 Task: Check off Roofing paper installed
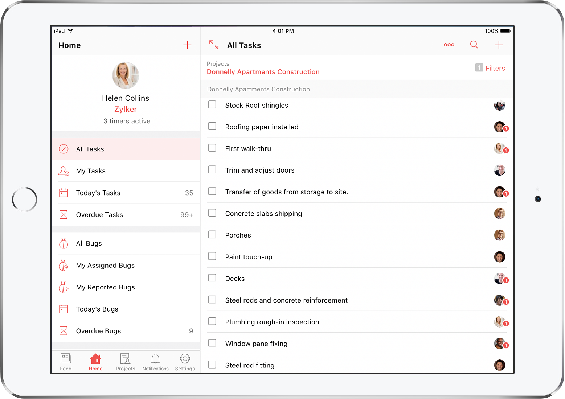click(212, 126)
